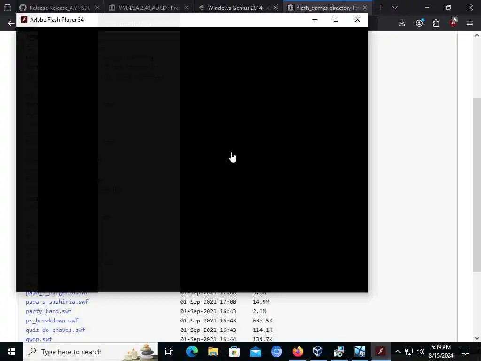Open the party_hard.swf link
This screenshot has height=361, width=481.
[x=49, y=311]
